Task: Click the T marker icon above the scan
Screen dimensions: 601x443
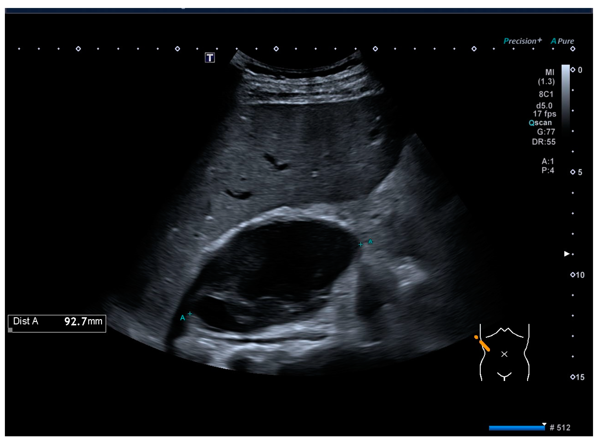Action: [x=210, y=58]
